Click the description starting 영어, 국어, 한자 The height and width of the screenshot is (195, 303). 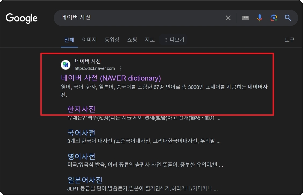(x=164, y=91)
